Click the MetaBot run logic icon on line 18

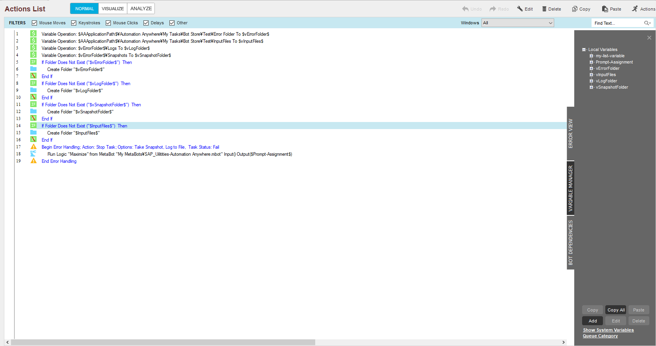[33, 154]
